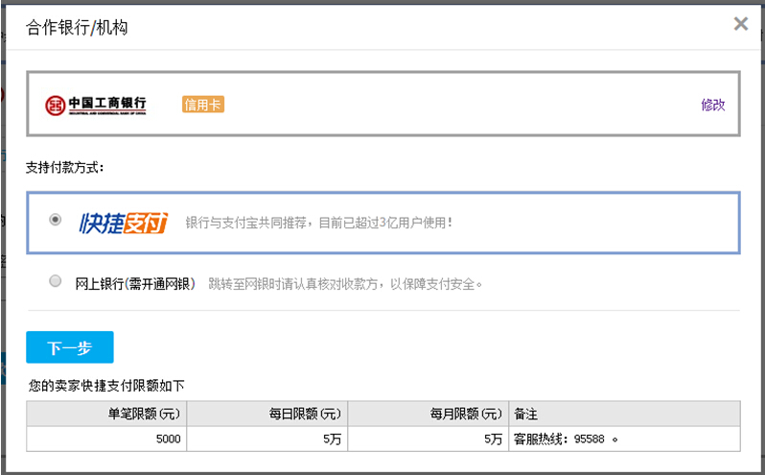Close the 合作银行/机构 dialog
The image size is (765, 475).
741,23
